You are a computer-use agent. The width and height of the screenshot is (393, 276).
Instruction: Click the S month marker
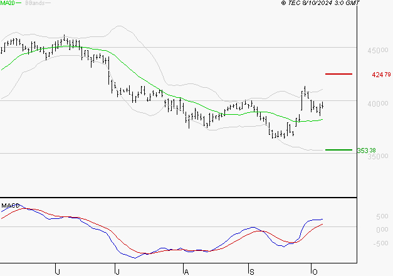pyautogui.click(x=252, y=272)
